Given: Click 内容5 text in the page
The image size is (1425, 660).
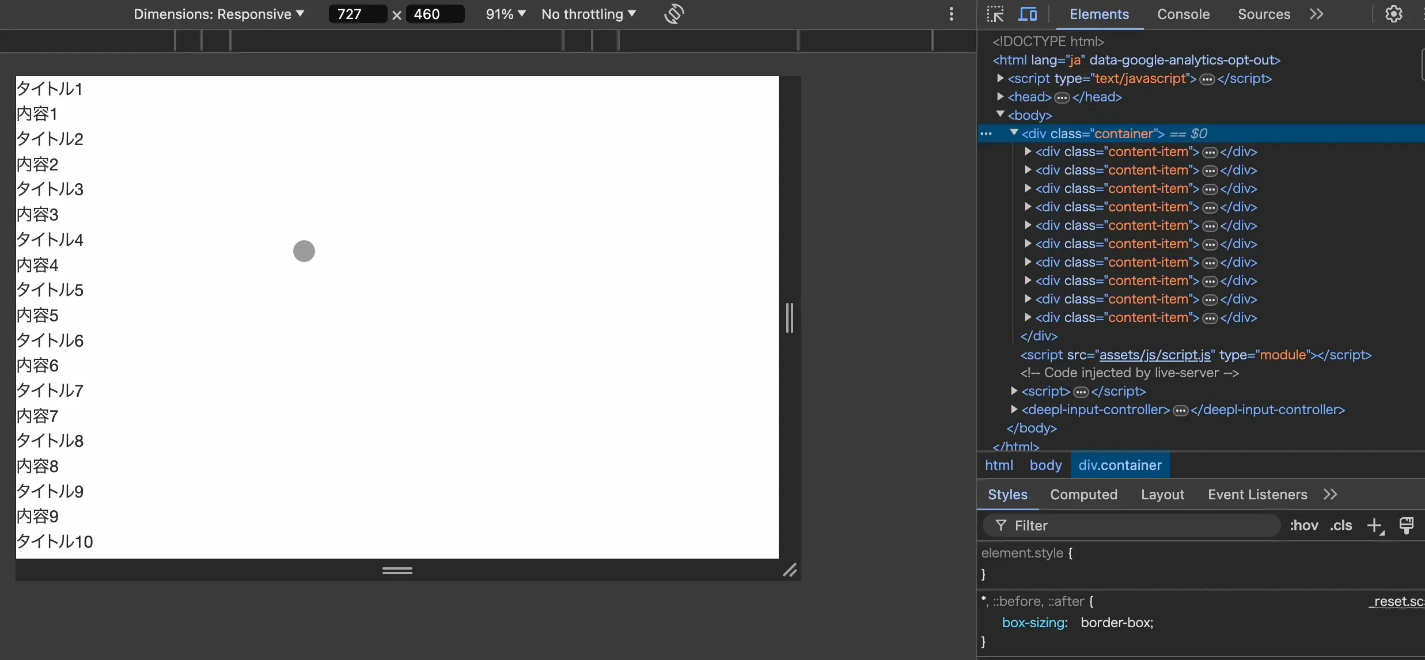Looking at the screenshot, I should pyautogui.click(x=37, y=315).
